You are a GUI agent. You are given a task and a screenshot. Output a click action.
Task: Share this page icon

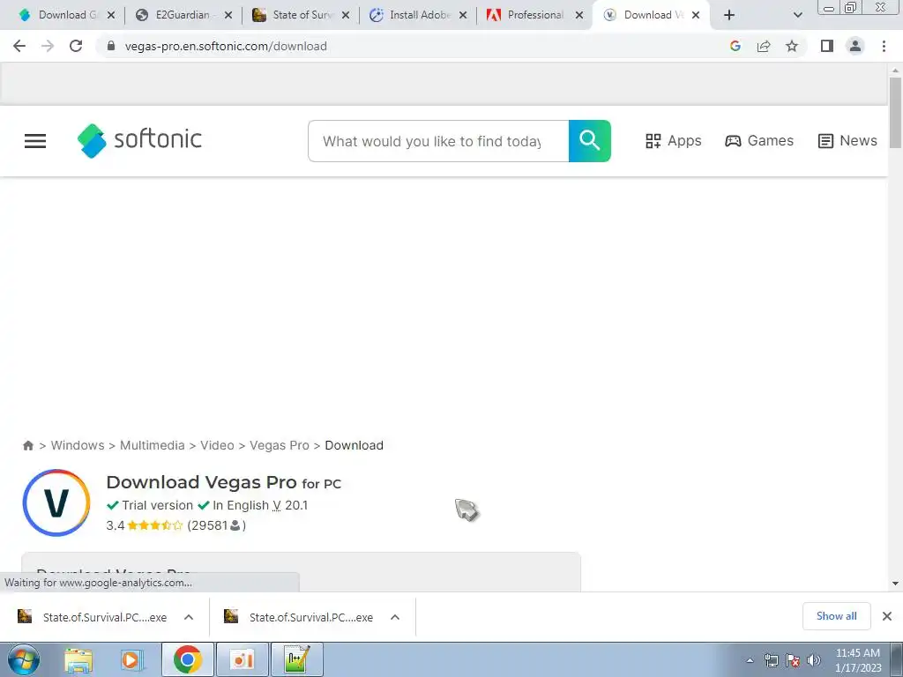coord(764,46)
